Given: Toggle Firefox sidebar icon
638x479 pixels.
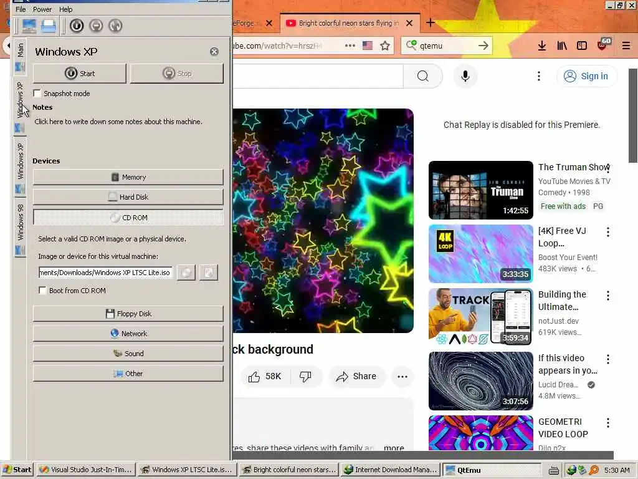Looking at the screenshot, I should [x=582, y=46].
